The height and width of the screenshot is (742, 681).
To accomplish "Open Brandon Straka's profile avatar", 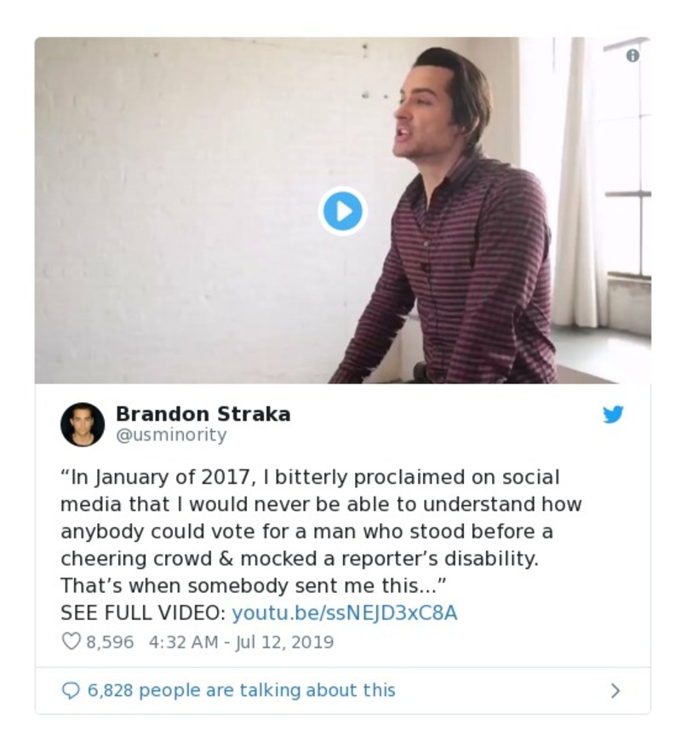I will [x=83, y=424].
